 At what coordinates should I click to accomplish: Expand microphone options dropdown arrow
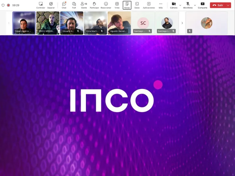(x=195, y=5)
